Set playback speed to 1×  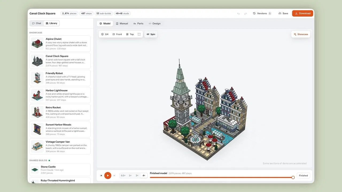click(130, 175)
